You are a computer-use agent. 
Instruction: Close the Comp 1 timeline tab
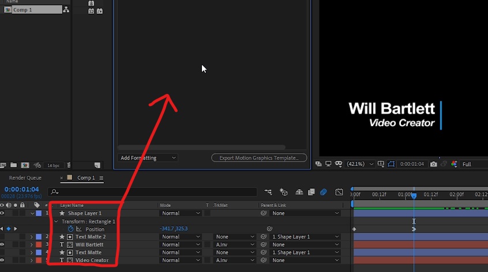tap(62, 178)
